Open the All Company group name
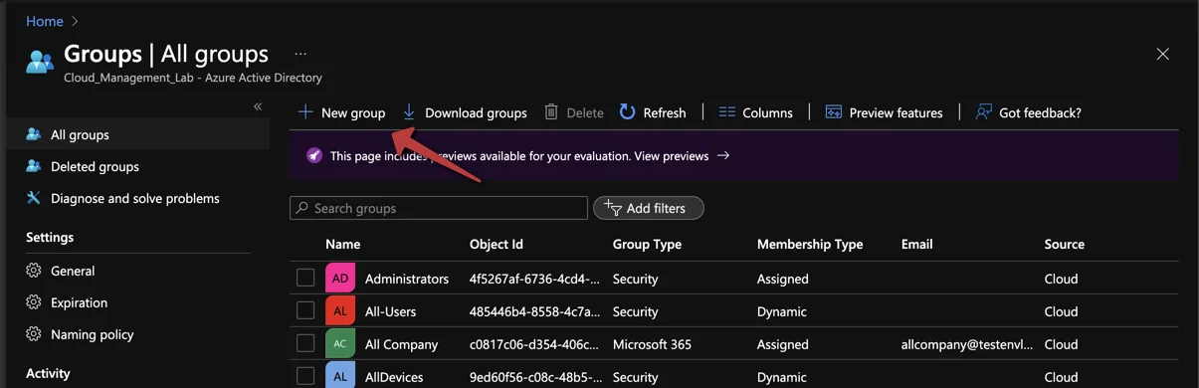Screen dimensions: 1199x388 click(x=401, y=344)
